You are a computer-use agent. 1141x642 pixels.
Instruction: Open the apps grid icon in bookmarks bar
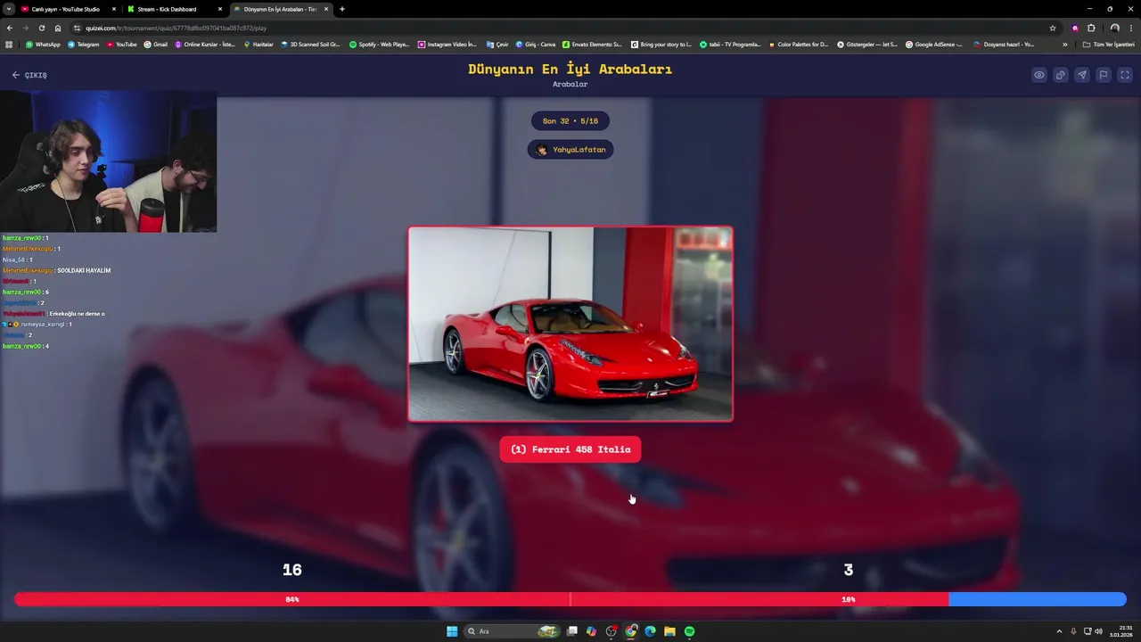[x=9, y=44]
